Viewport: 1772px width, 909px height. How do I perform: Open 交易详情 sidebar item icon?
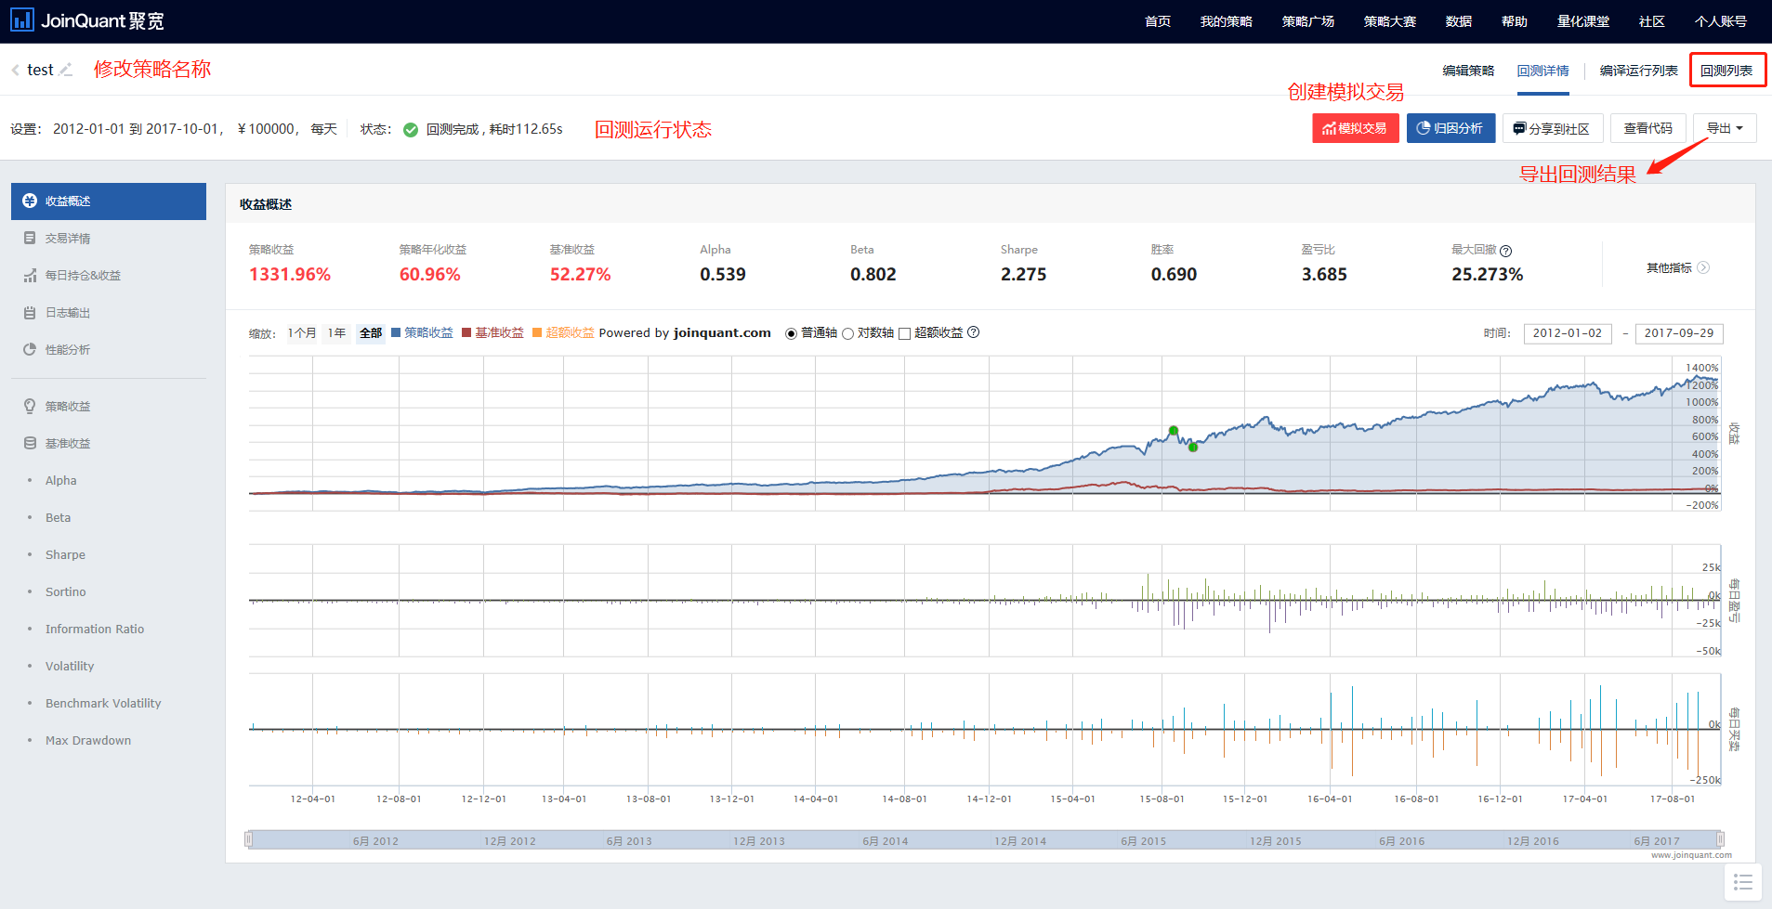click(30, 239)
